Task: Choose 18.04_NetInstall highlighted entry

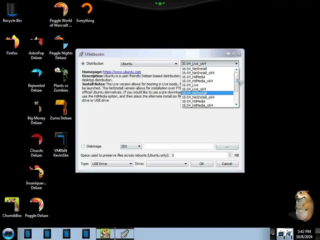Action: point(207,93)
